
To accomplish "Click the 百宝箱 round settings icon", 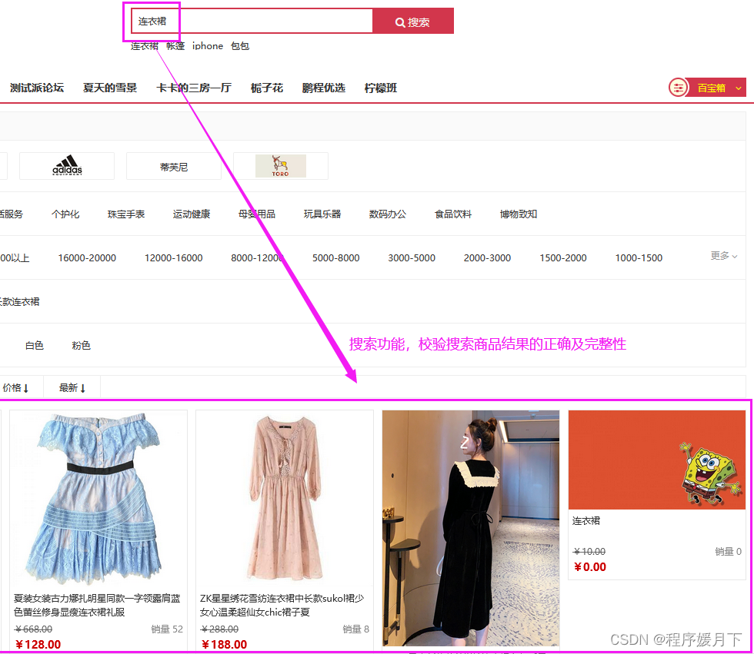I will tap(678, 88).
